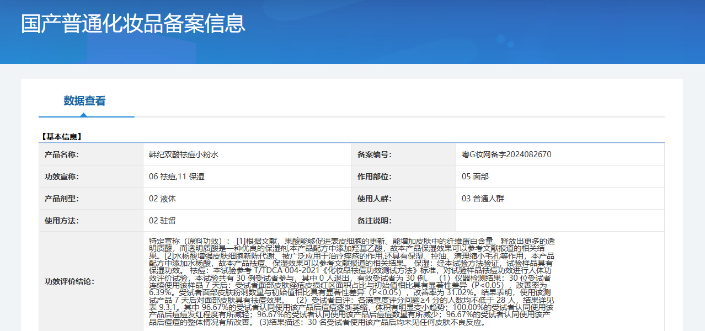The image size is (705, 331).
Task: Click the 产品剂型 label cell
Action: point(91,199)
